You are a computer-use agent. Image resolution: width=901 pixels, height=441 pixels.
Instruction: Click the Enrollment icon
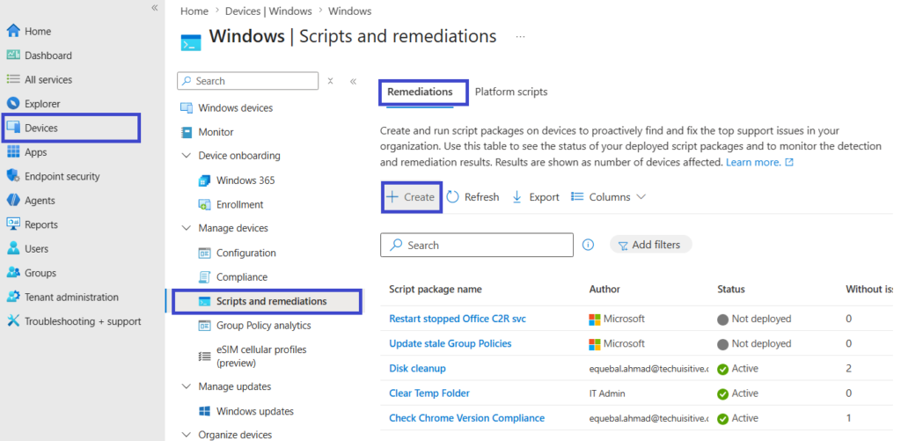204,205
